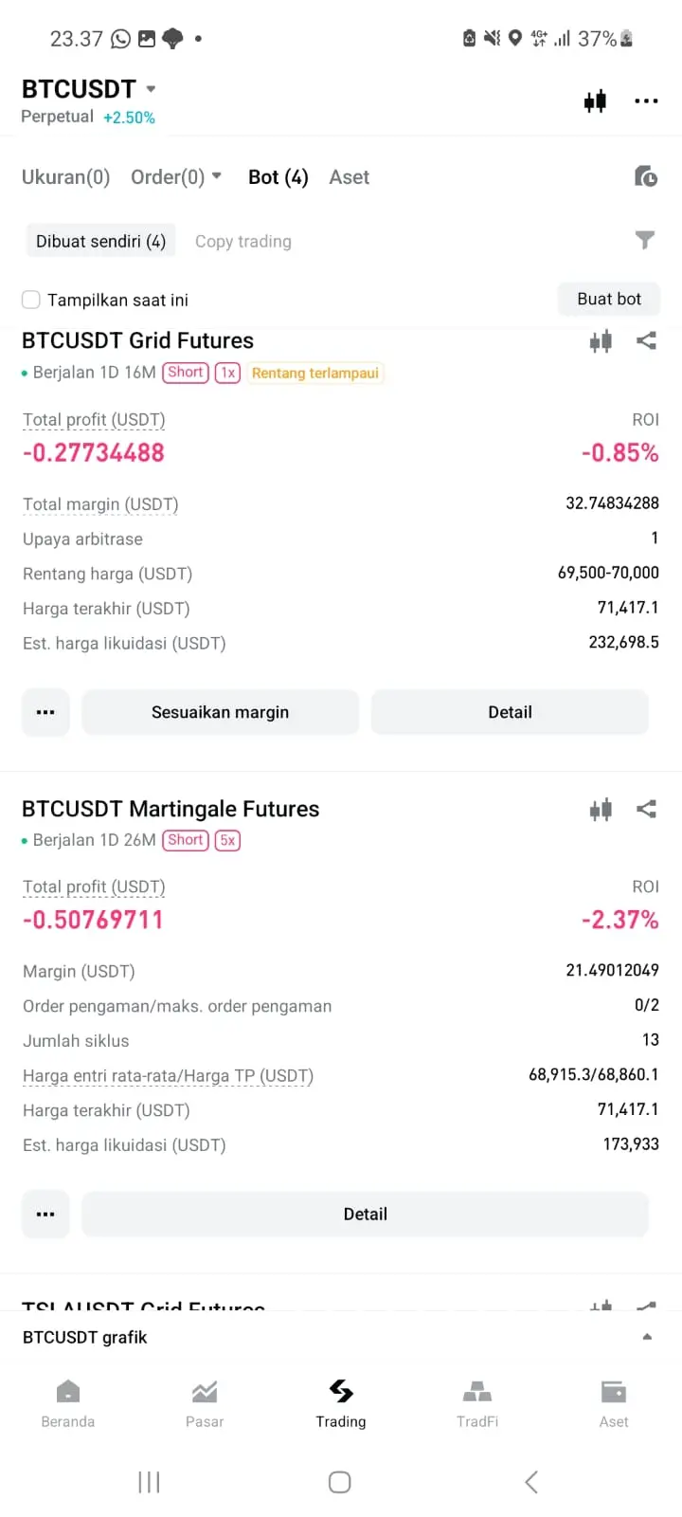Viewport: 682px width, 1517px height.
Task: Open chart icon for Grid Futures bot
Action: [601, 340]
